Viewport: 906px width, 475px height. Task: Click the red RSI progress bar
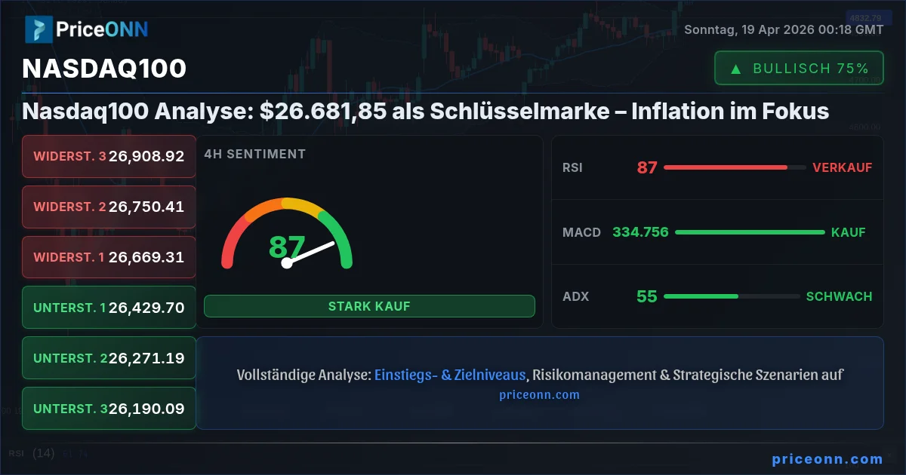(735, 167)
